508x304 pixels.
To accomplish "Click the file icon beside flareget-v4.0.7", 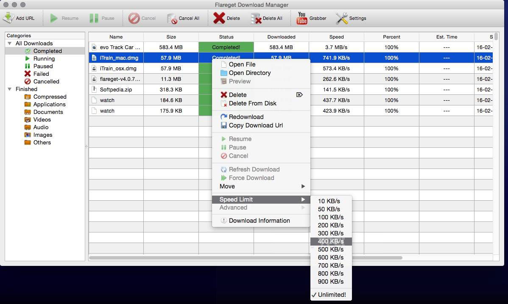I will (x=94, y=79).
